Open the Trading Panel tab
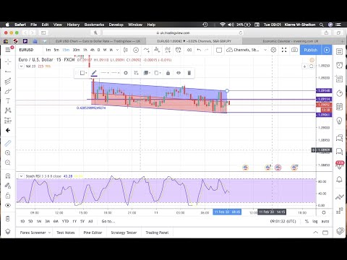Screen dimensions: 347x260 (157, 233)
